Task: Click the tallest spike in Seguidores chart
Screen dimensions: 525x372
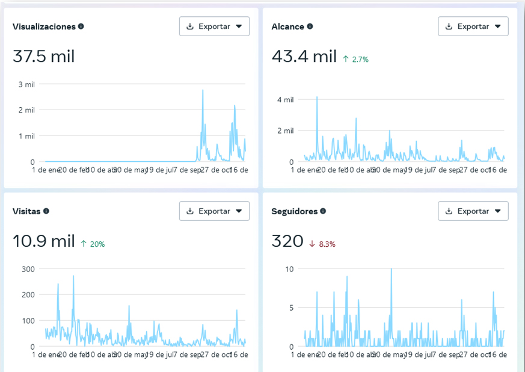Action: [391, 270]
